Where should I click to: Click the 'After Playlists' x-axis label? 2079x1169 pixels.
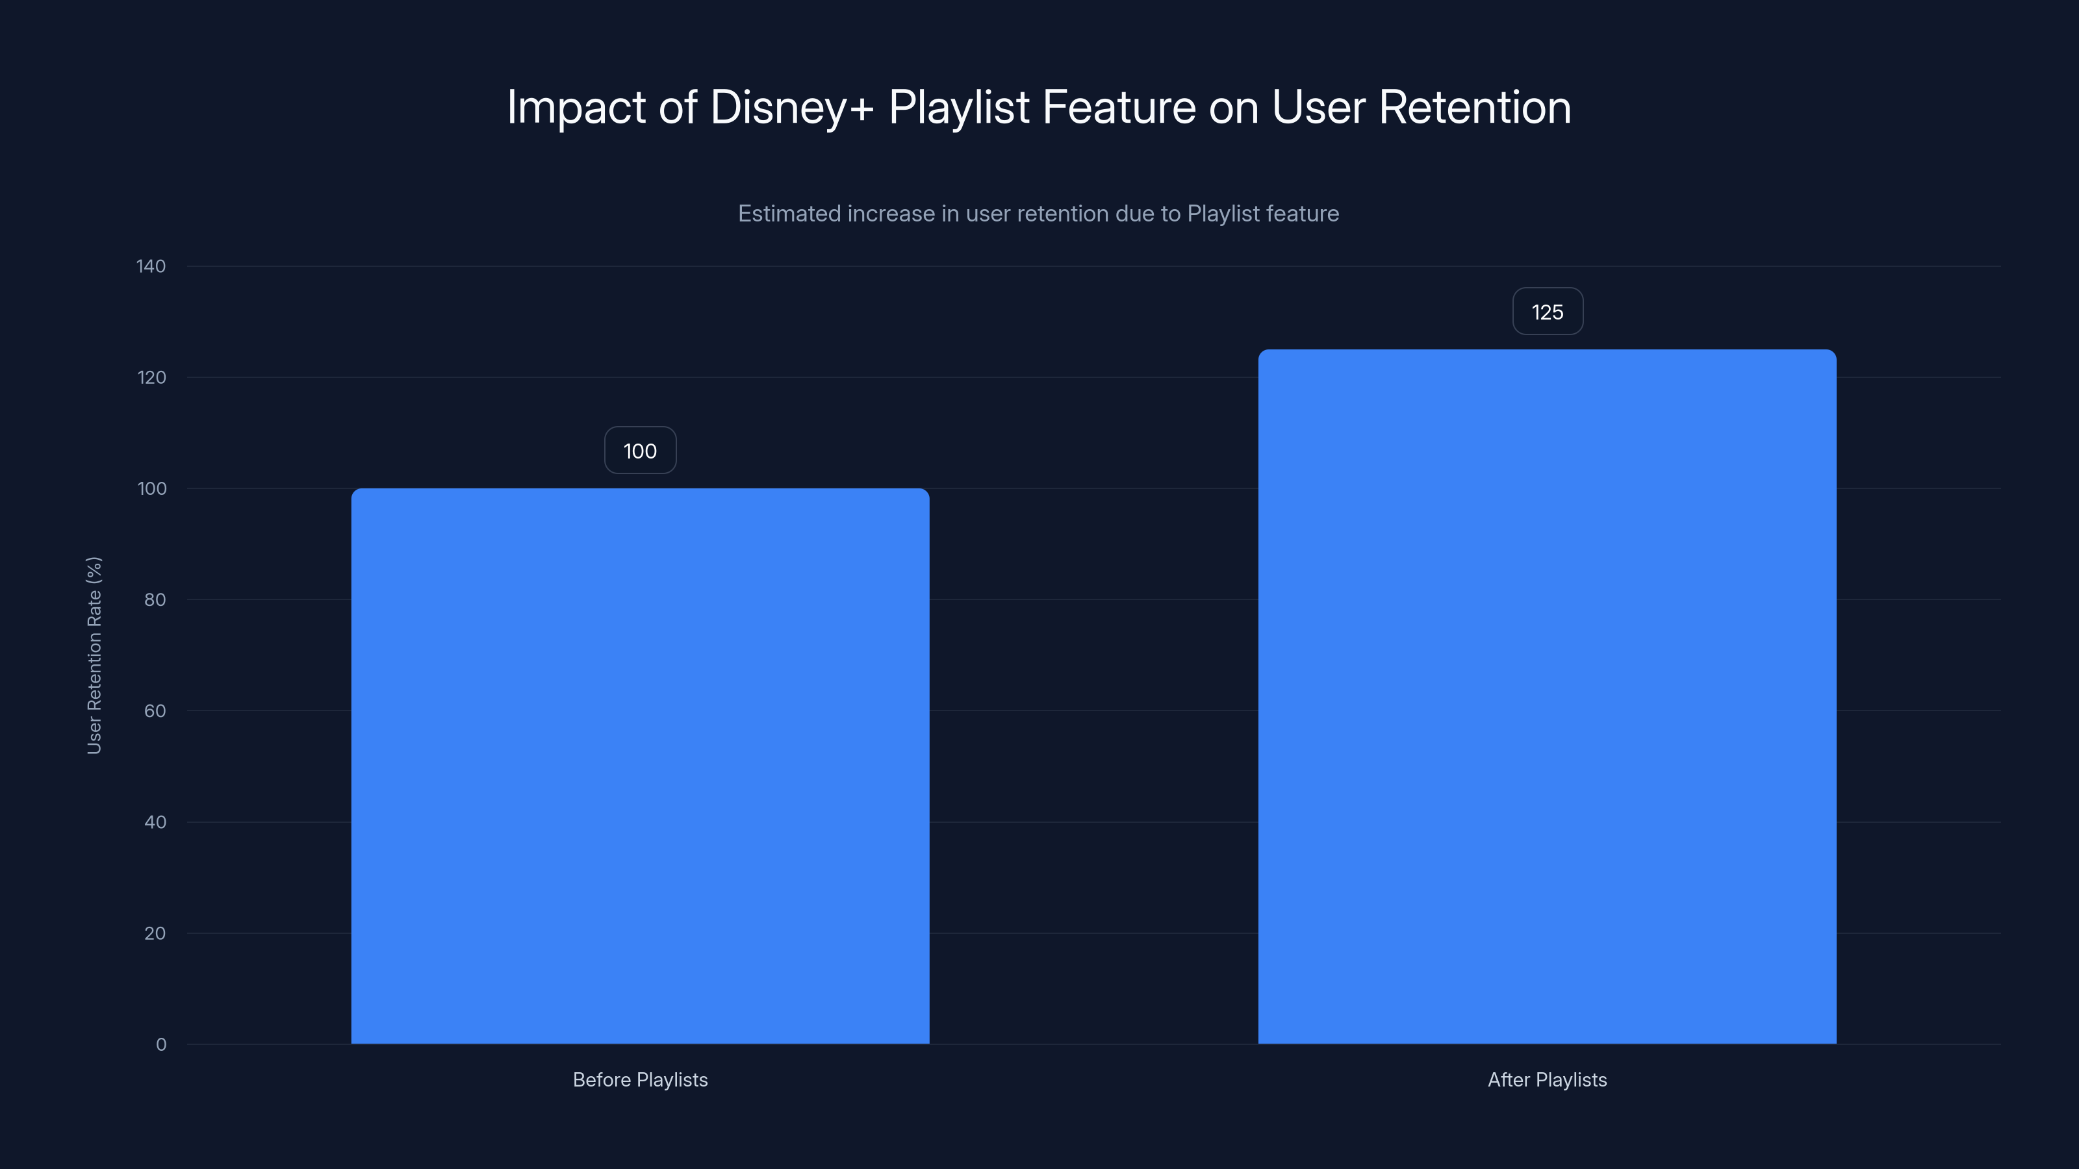[x=1547, y=1079]
